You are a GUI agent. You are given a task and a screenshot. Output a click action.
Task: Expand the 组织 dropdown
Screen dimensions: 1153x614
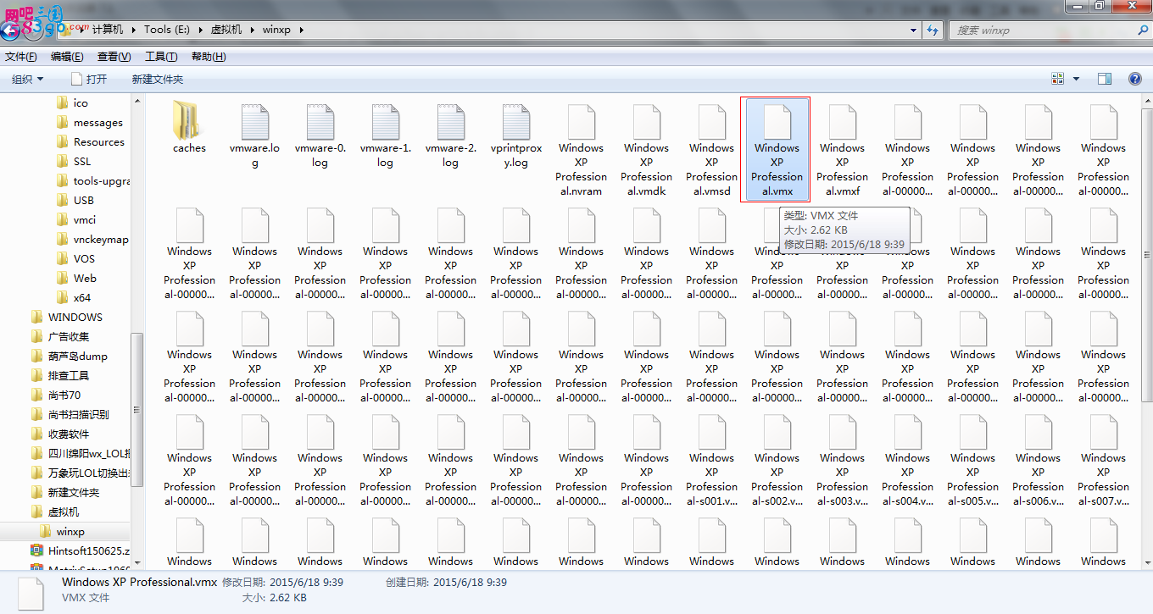point(28,79)
